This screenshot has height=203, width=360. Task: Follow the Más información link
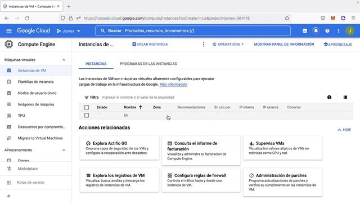click(x=173, y=84)
